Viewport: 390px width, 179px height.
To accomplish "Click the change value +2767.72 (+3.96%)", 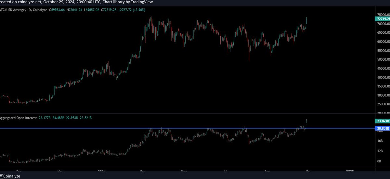I will [132, 10].
